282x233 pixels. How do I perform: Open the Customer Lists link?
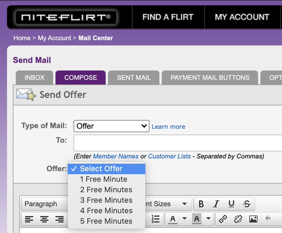pyautogui.click(x=169, y=156)
